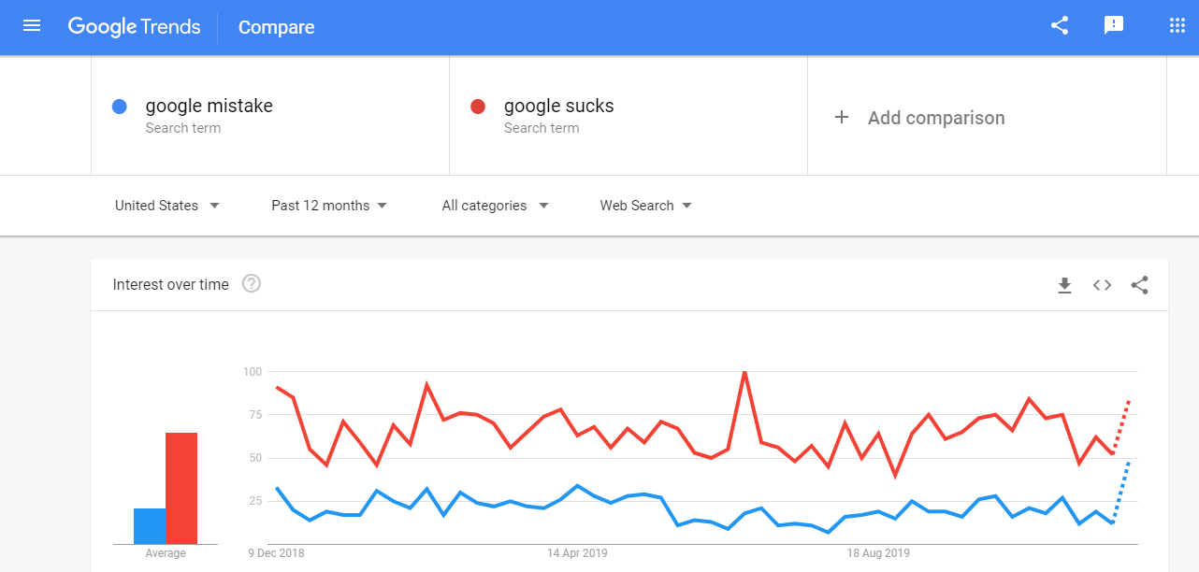The width and height of the screenshot is (1199, 572).
Task: Click the red peak at 100 on chart
Action: (x=744, y=372)
